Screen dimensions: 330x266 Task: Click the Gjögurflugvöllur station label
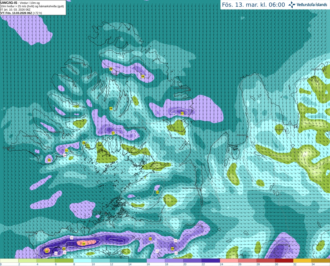pos(182,88)
